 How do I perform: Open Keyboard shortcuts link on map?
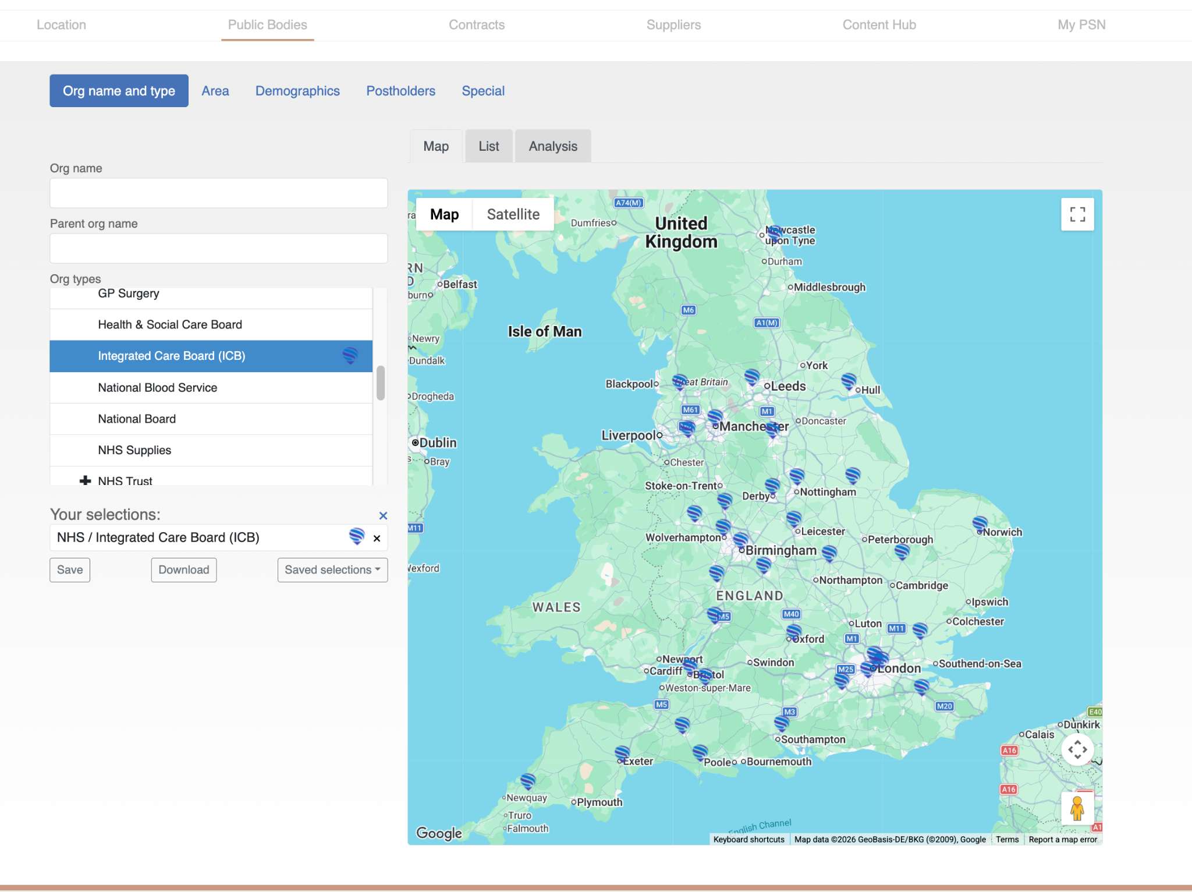click(748, 840)
